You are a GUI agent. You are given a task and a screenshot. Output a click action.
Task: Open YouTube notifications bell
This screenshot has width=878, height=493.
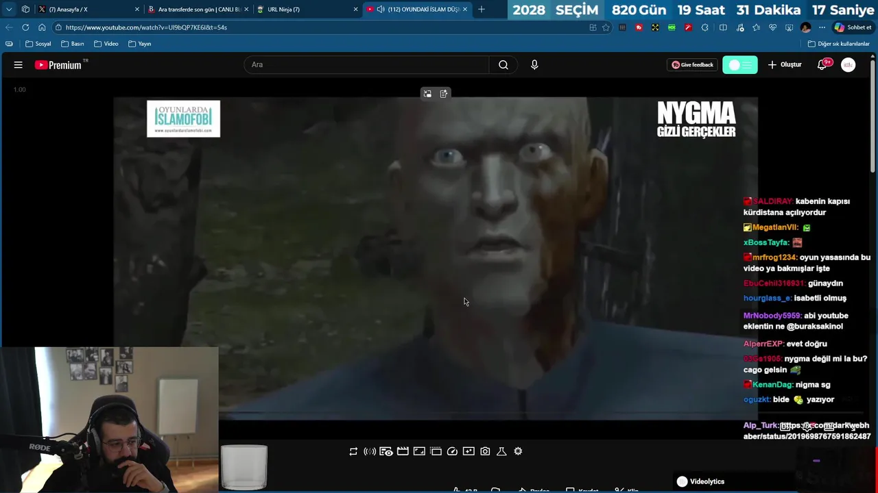pyautogui.click(x=822, y=65)
